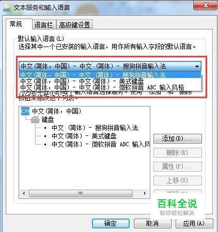
Task: Select 美式键盘 in the keyboard tree
Action: (x=84, y=136)
